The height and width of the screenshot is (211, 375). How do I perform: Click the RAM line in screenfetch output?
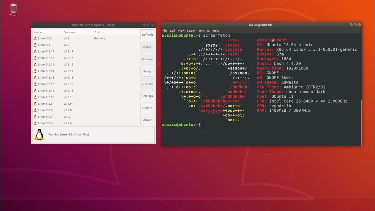coord(284,110)
